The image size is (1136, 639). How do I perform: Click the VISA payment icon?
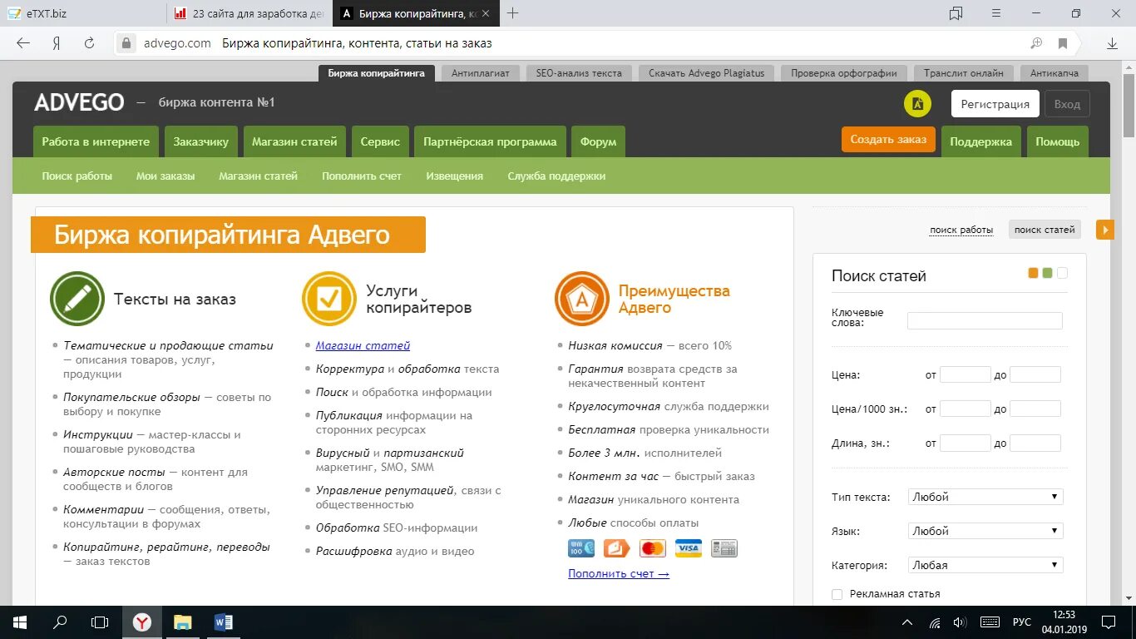click(x=689, y=548)
